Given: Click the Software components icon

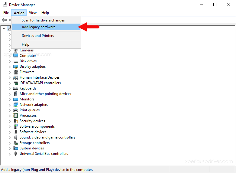Looking at the screenshot, I should (x=16, y=126).
